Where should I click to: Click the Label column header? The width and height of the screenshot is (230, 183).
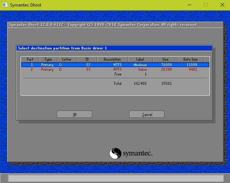point(140,60)
